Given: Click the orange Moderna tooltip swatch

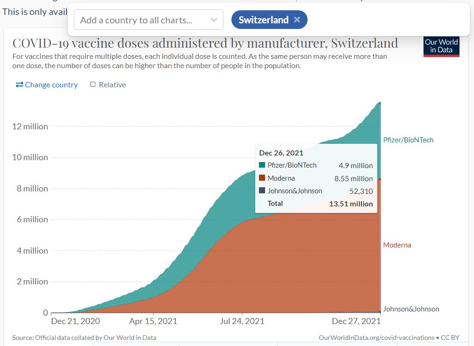Looking at the screenshot, I should [x=262, y=178].
